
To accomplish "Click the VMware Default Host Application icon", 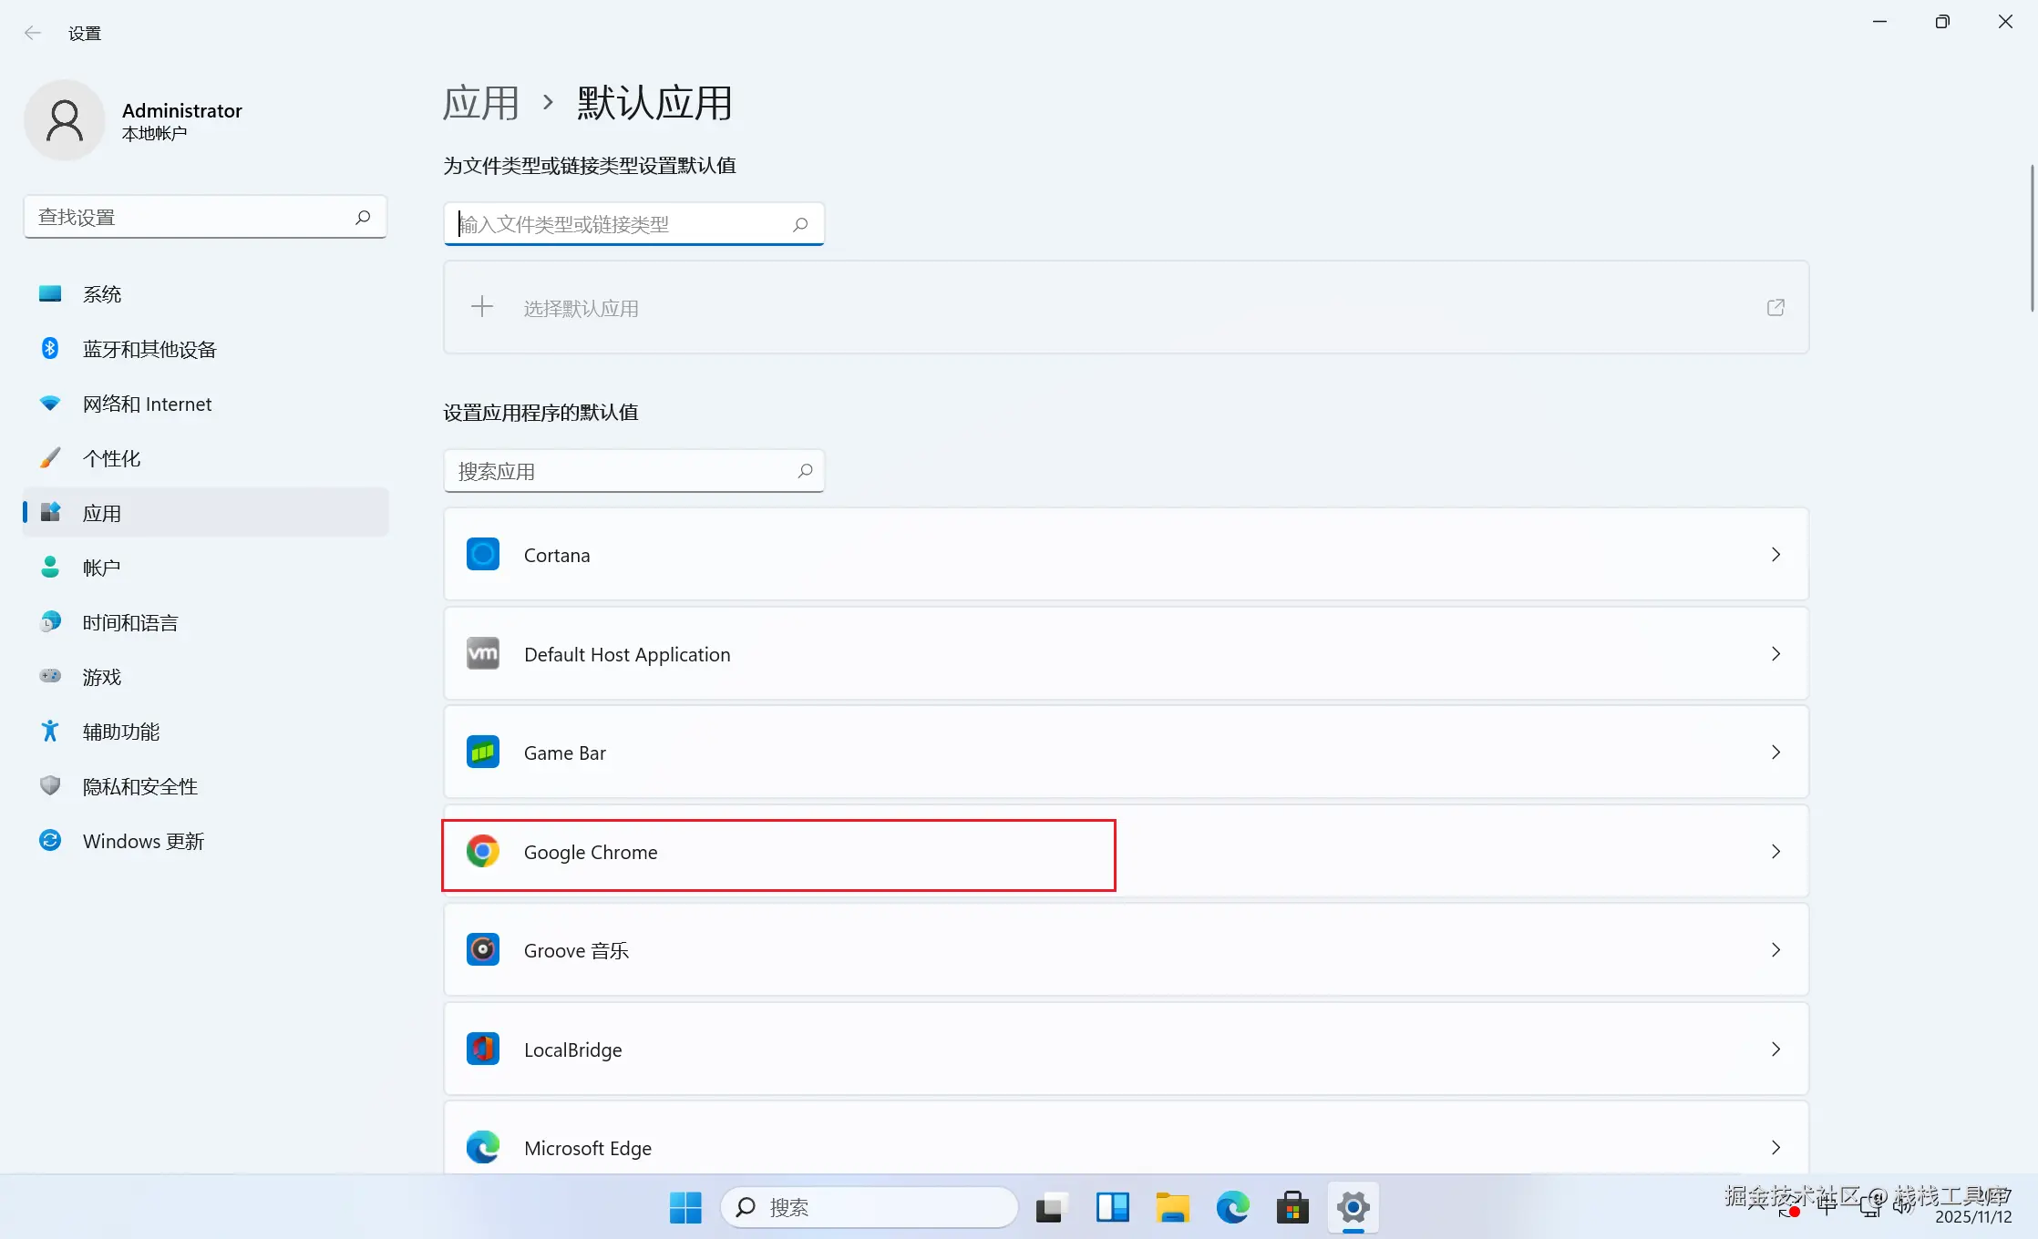I will (483, 653).
